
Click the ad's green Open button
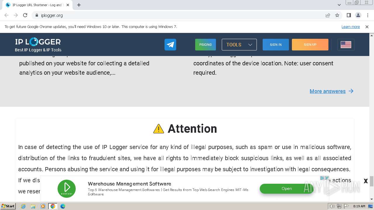(287, 189)
